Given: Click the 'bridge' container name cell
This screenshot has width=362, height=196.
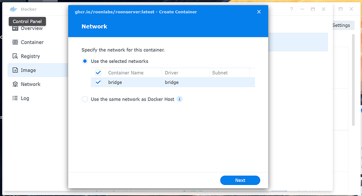Looking at the screenshot, I should [x=115, y=82].
